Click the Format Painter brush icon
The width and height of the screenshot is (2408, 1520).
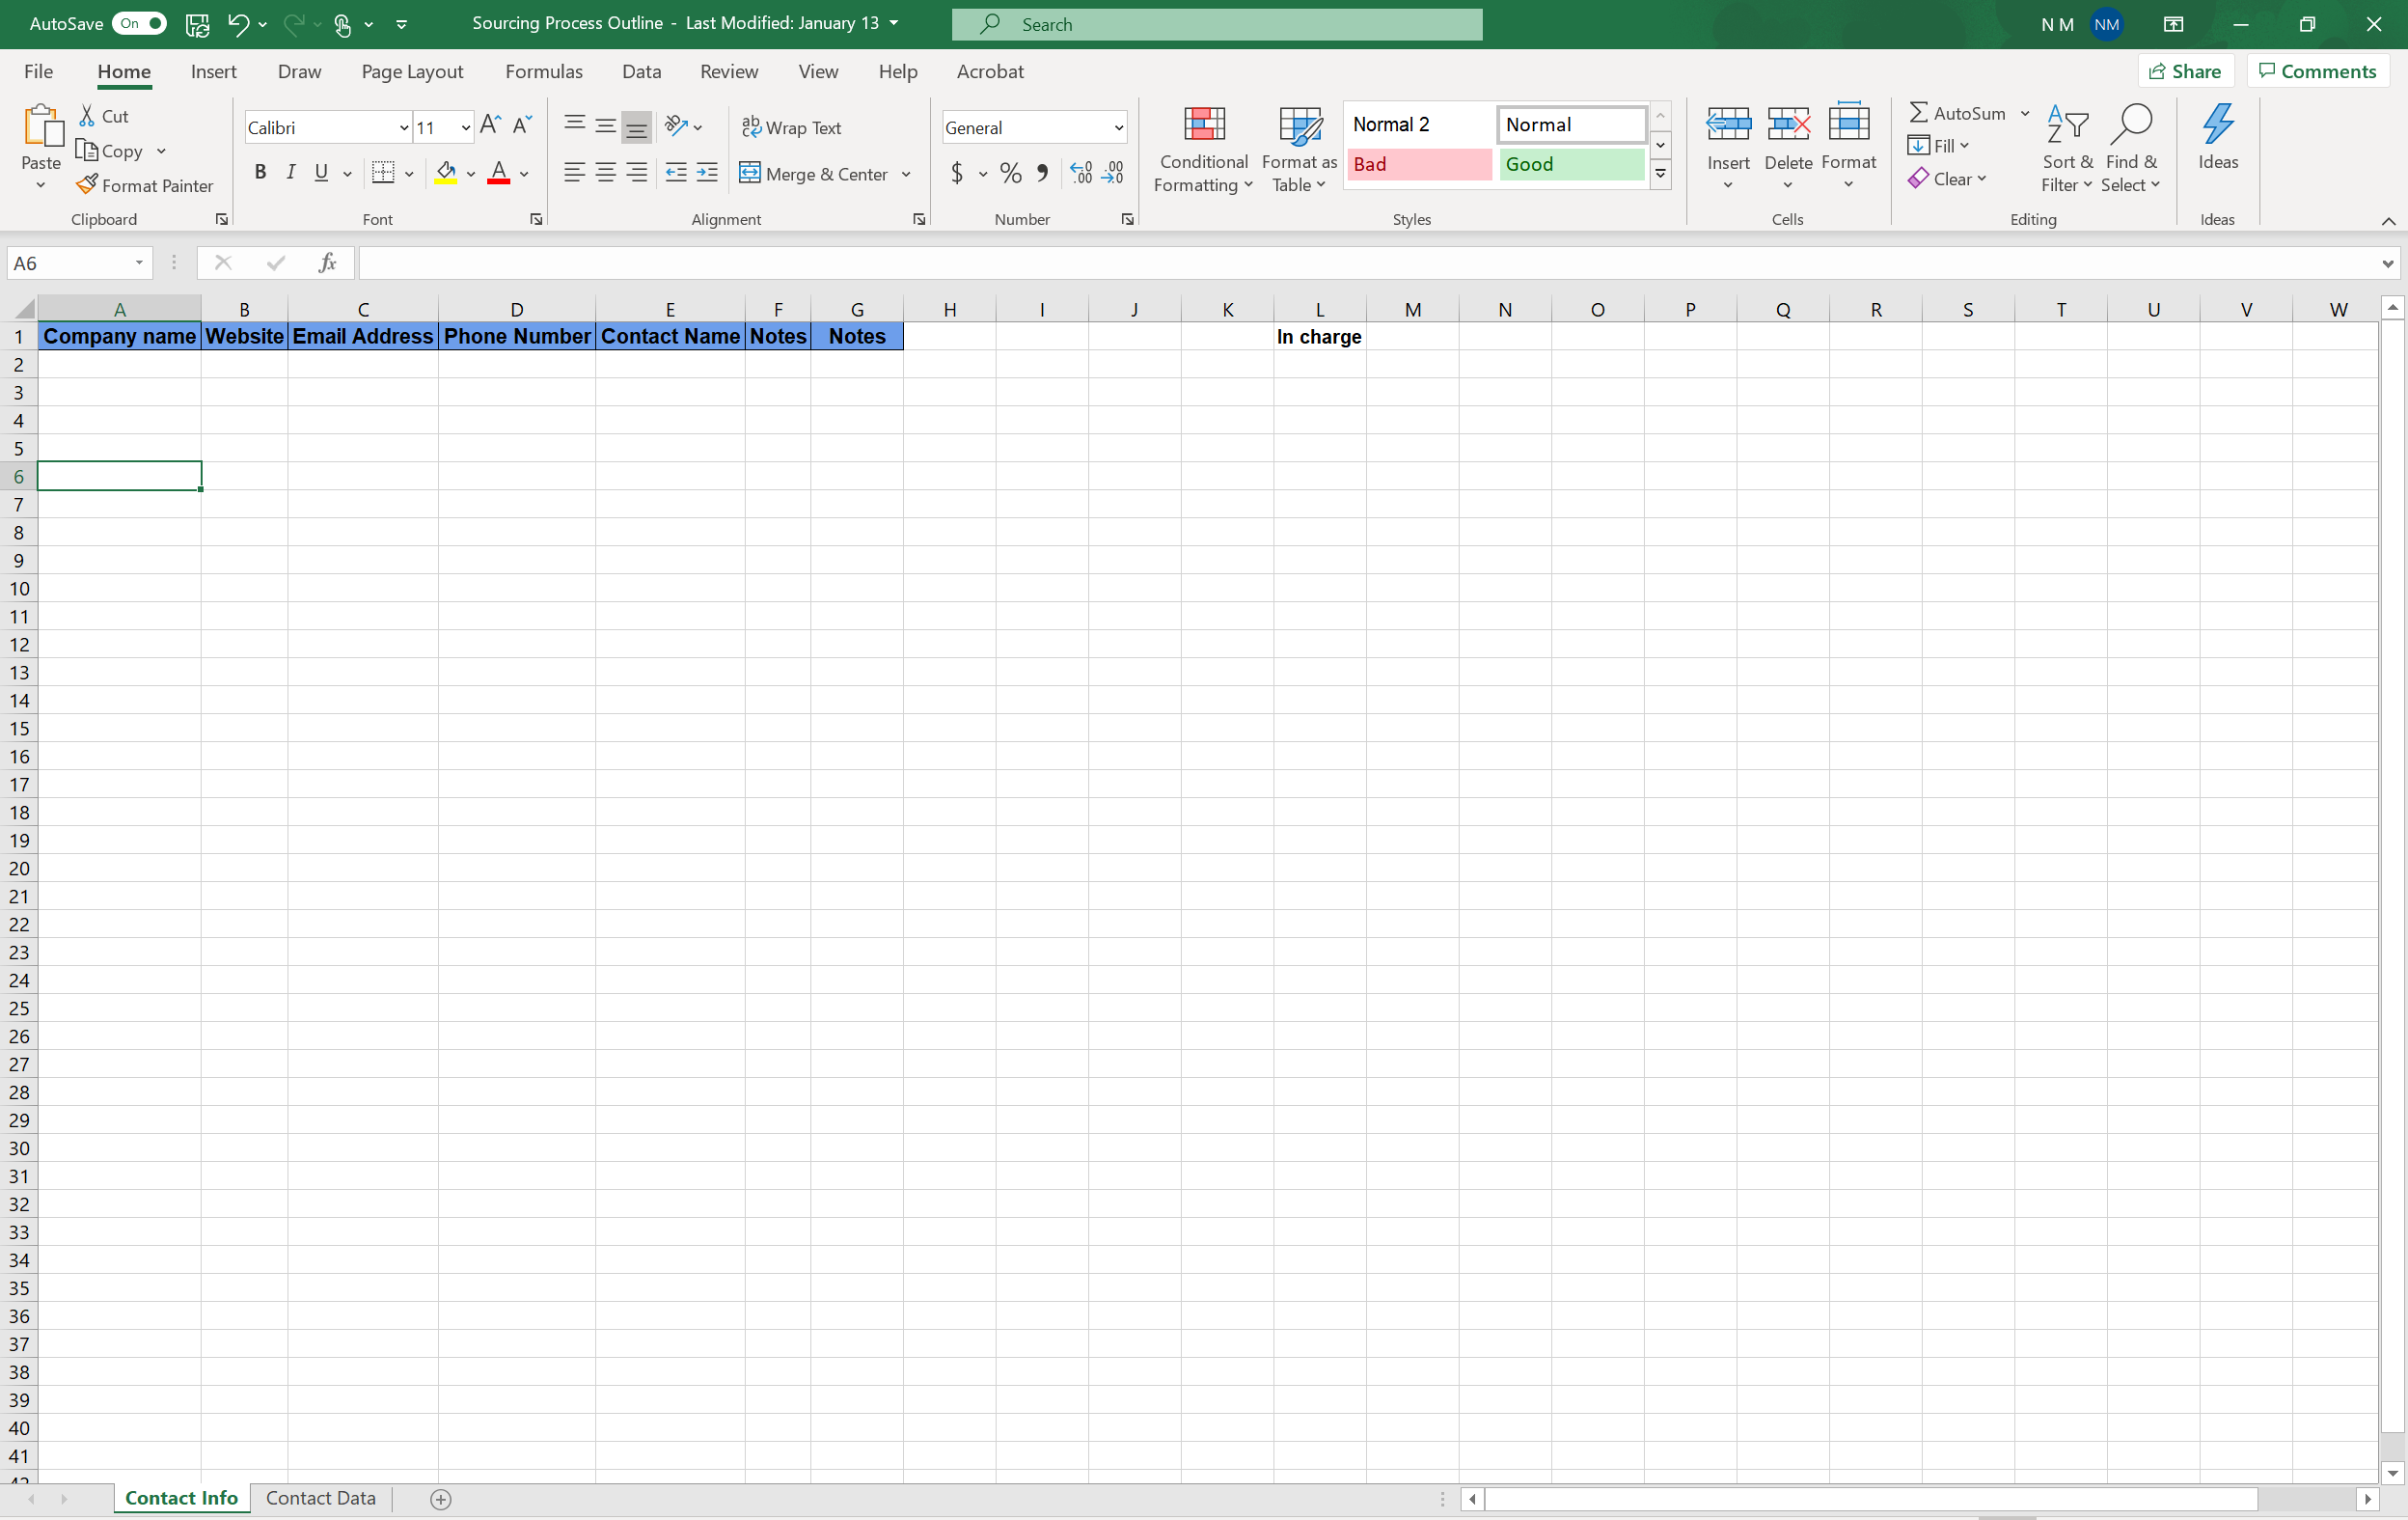point(87,185)
